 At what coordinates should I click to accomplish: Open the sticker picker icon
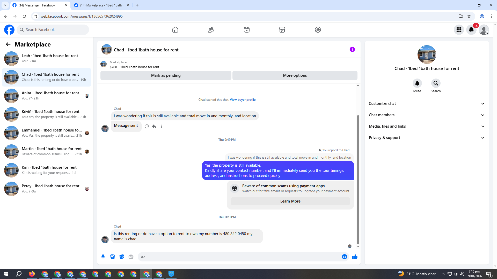(x=122, y=257)
